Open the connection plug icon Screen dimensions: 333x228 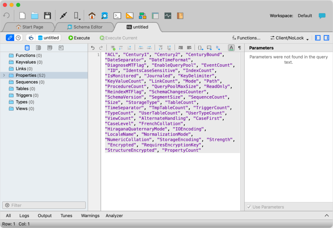pyautogui.click(x=63, y=16)
